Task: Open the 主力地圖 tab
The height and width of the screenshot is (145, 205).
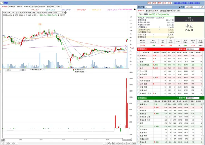Action: tap(35, 7)
